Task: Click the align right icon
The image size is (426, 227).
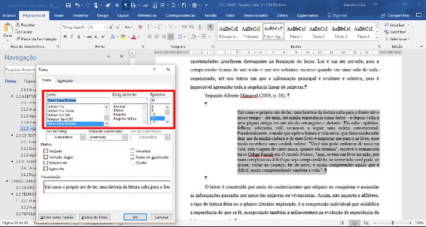Action: (x=164, y=36)
